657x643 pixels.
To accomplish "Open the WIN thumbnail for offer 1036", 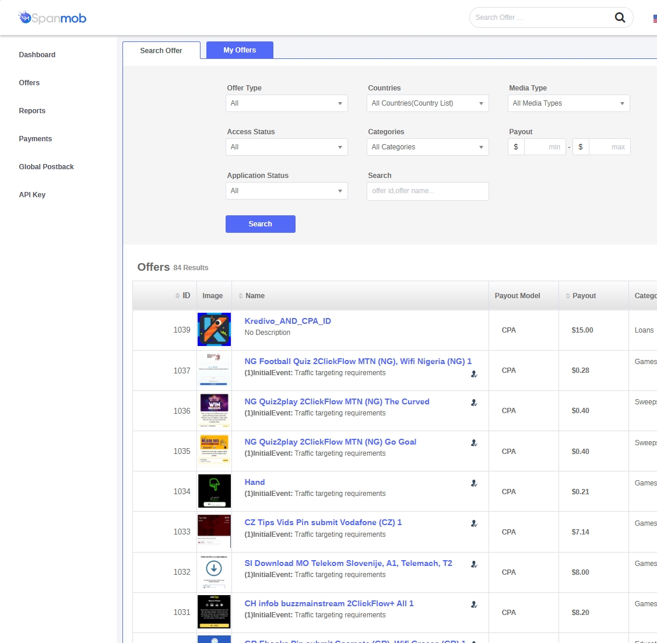I will coord(214,410).
